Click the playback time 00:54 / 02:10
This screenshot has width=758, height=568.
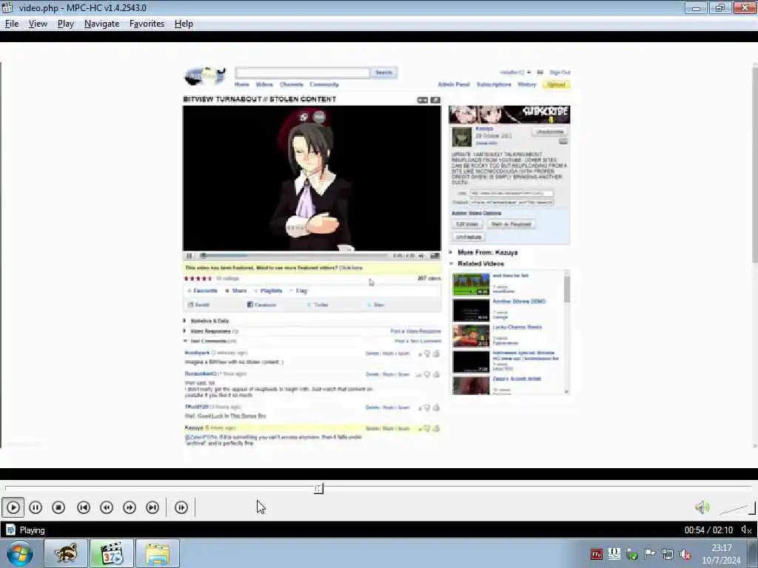point(708,530)
